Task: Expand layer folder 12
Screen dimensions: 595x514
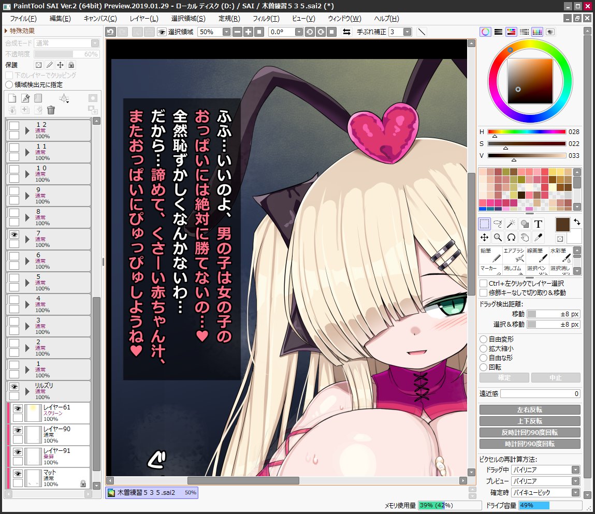Action: pyautogui.click(x=27, y=130)
